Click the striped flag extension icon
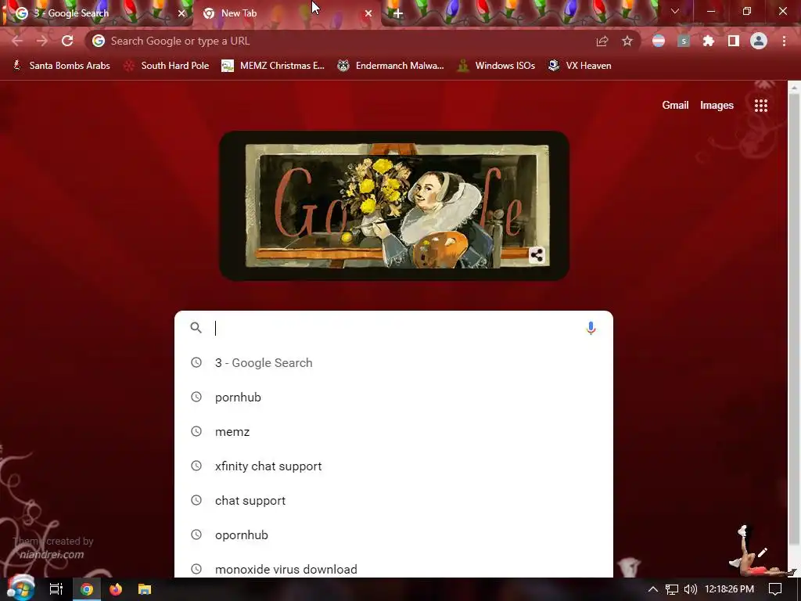Image resolution: width=801 pixels, height=601 pixels. pyautogui.click(x=659, y=41)
